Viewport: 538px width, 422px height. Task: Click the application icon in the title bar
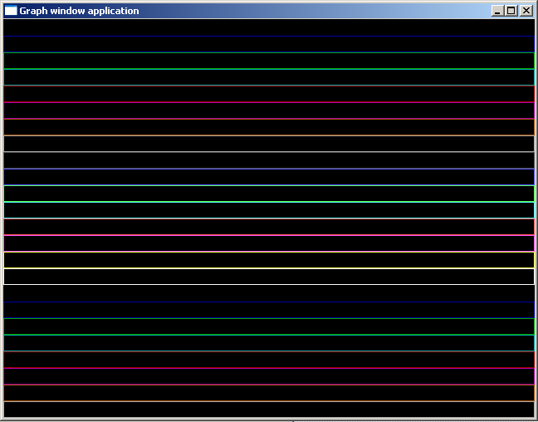[x=11, y=11]
